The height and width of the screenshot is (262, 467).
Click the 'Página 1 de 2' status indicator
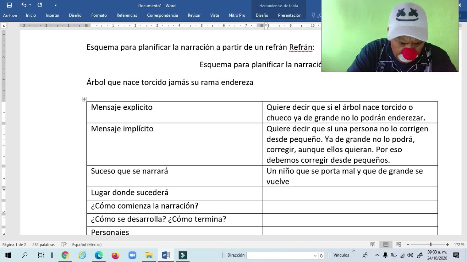point(14,245)
